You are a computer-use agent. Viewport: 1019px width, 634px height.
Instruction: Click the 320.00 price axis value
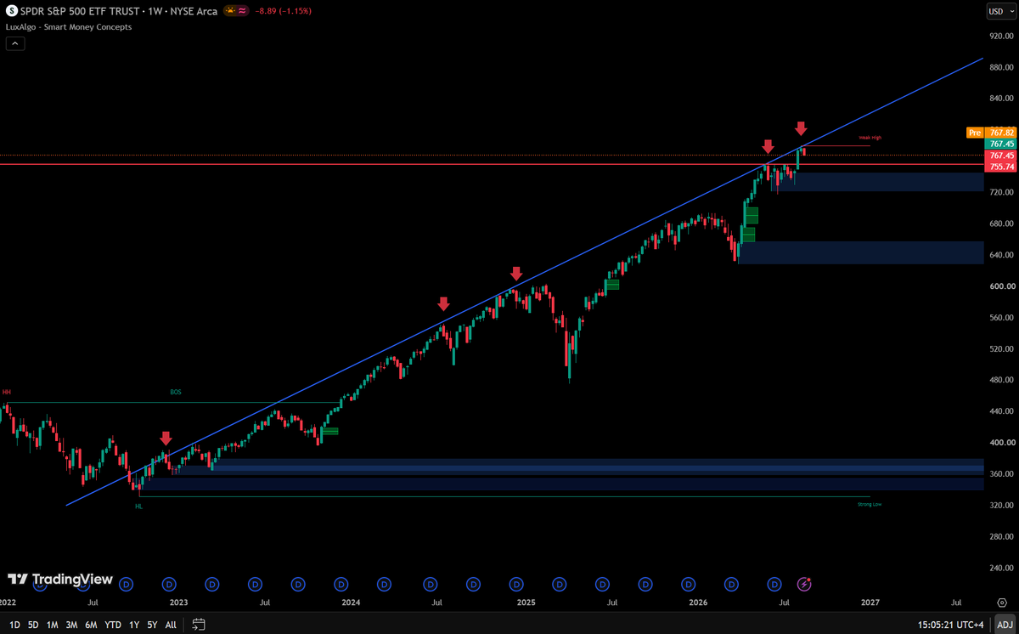coord(1001,505)
